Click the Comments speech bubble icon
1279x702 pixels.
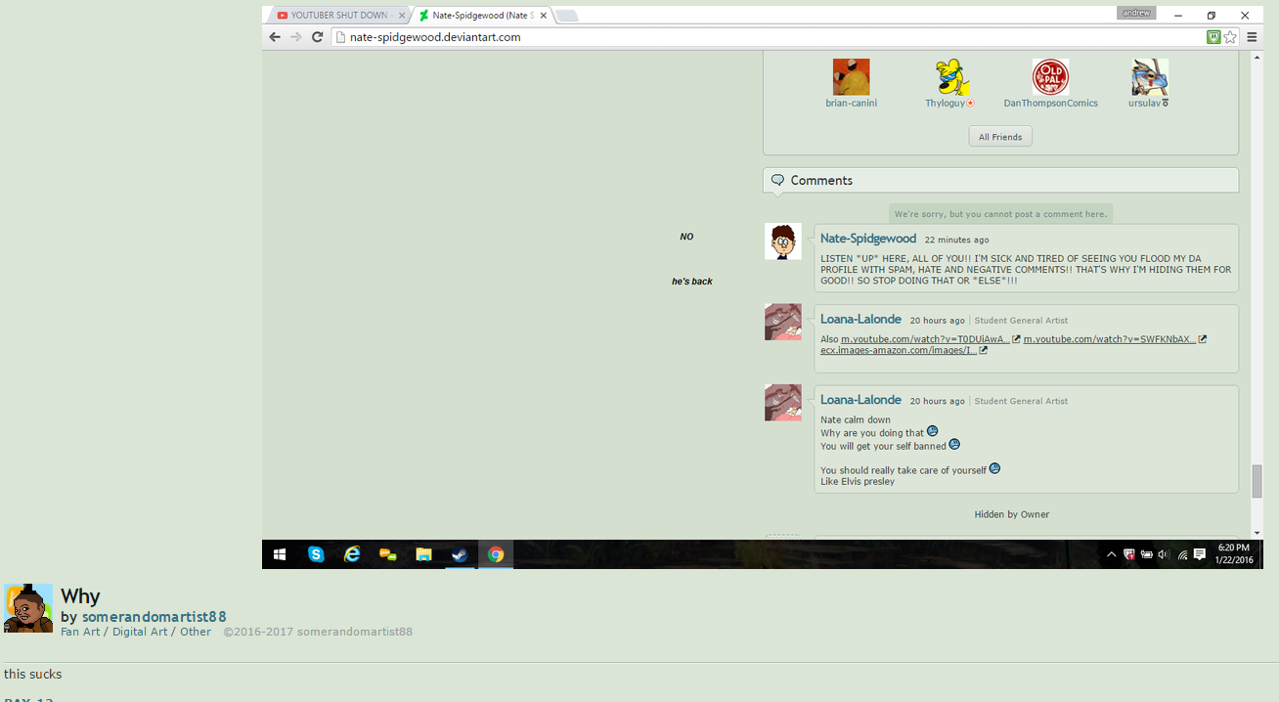tap(778, 180)
